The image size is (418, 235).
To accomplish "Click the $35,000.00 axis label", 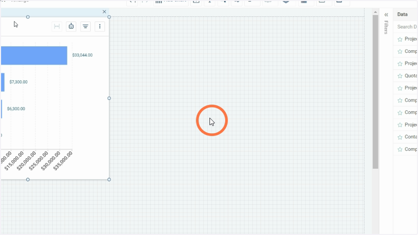I will click(x=63, y=161).
